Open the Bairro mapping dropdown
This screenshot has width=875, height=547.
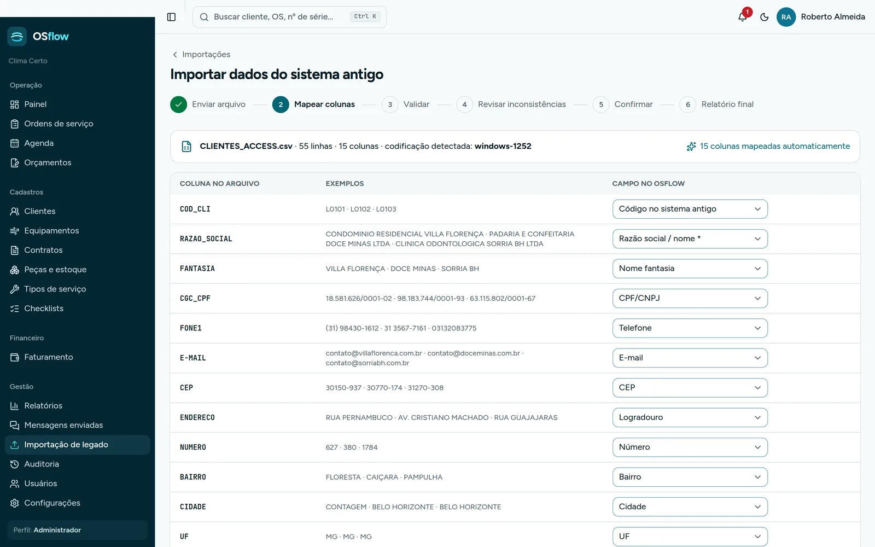[x=690, y=477]
